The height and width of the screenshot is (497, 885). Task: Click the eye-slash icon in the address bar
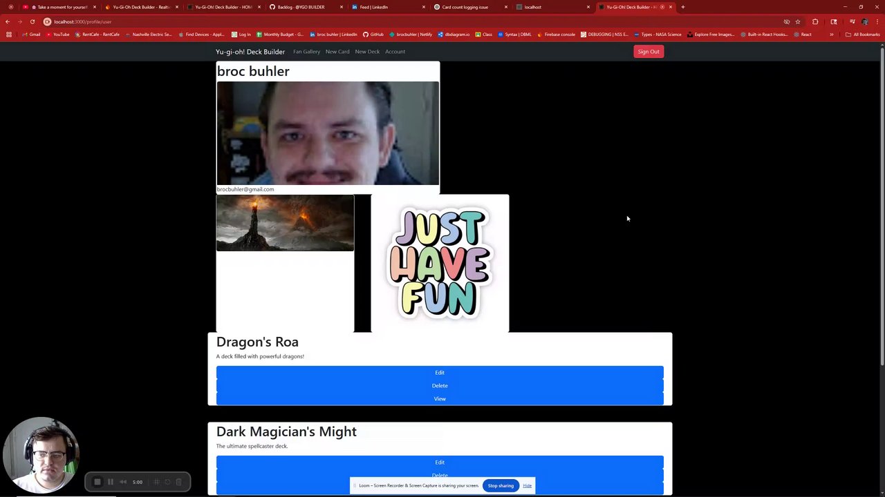(787, 21)
